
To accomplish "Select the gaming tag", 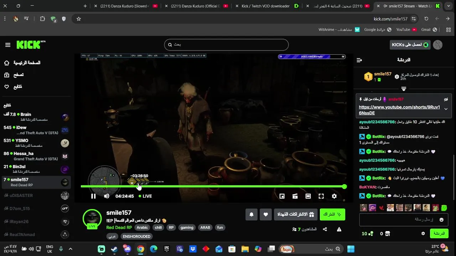I will click(187, 228).
